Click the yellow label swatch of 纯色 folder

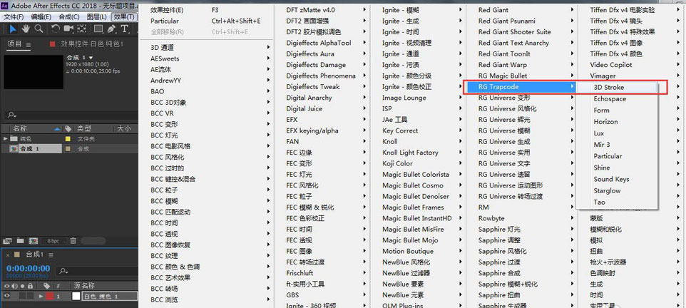coord(68,139)
